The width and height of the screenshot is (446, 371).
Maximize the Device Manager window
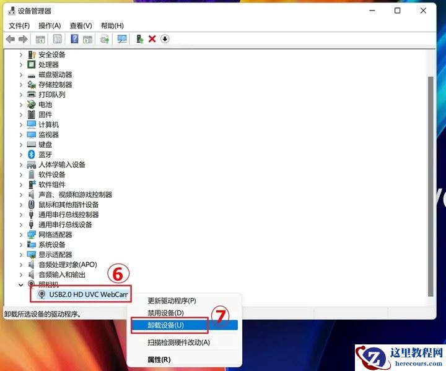[x=397, y=11]
